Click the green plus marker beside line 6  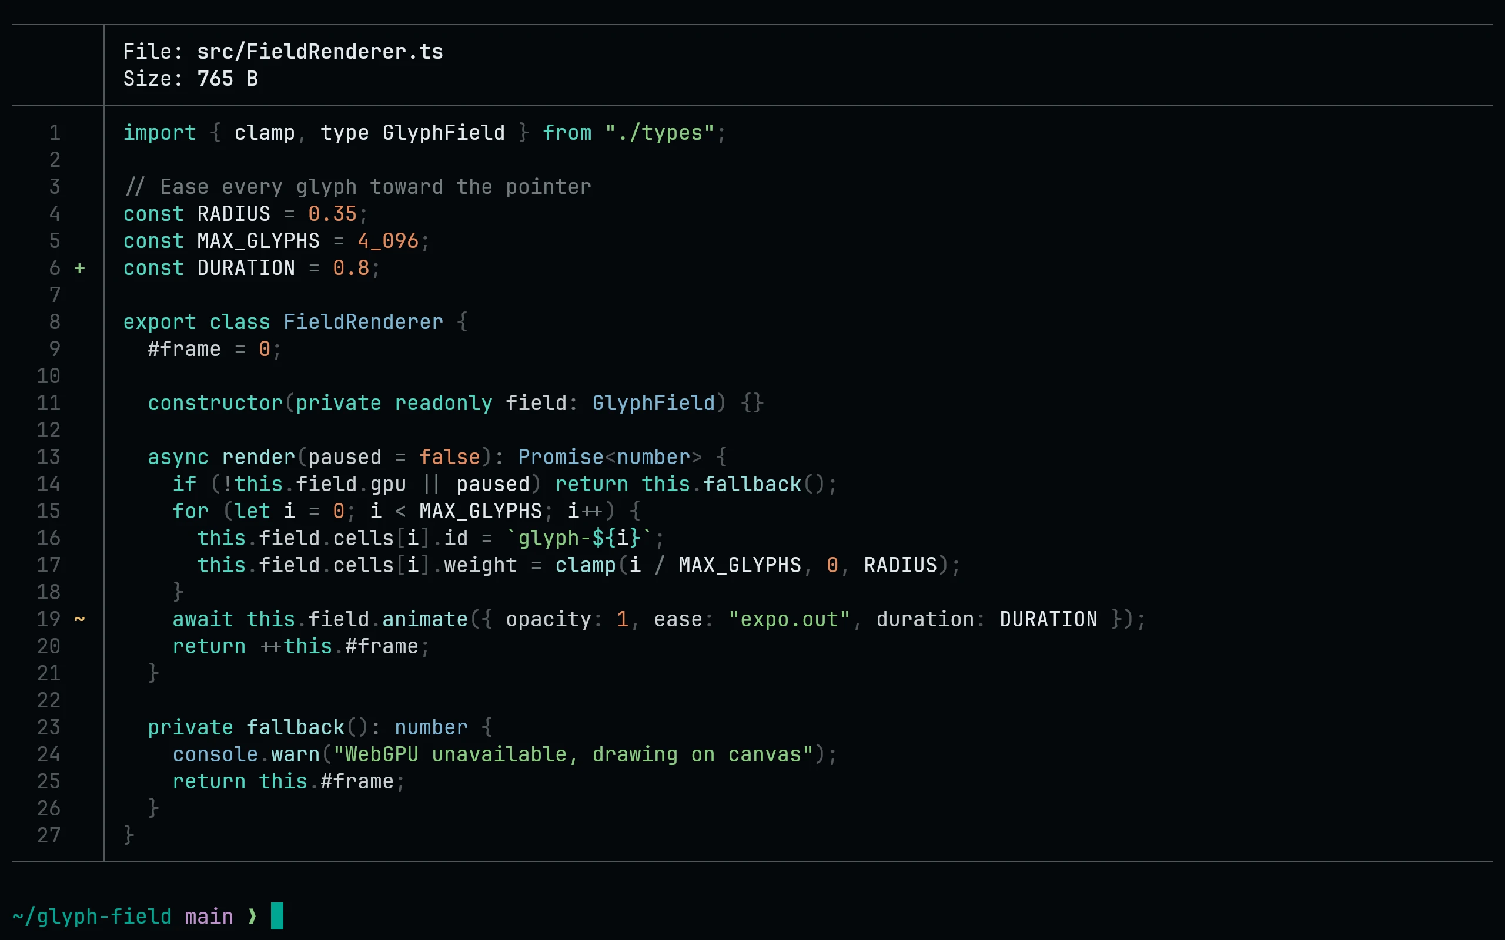pyautogui.click(x=79, y=268)
